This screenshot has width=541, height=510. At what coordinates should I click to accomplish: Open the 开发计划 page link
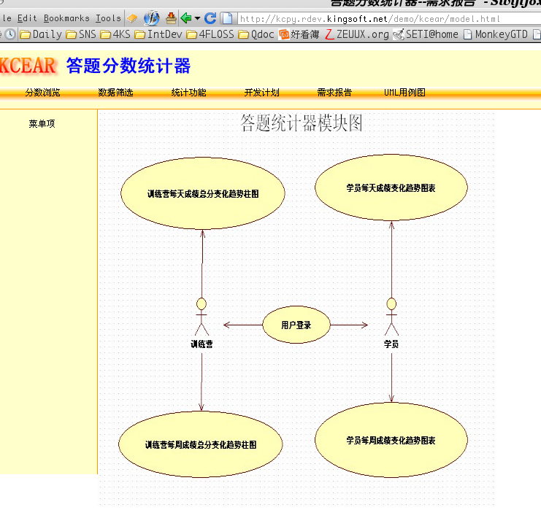tap(261, 93)
